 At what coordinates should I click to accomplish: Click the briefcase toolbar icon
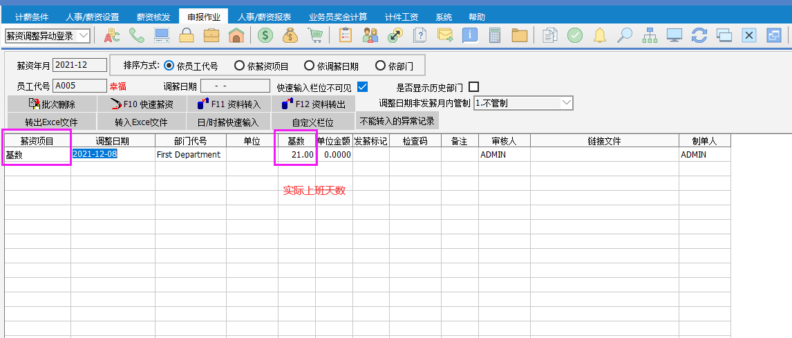click(211, 35)
